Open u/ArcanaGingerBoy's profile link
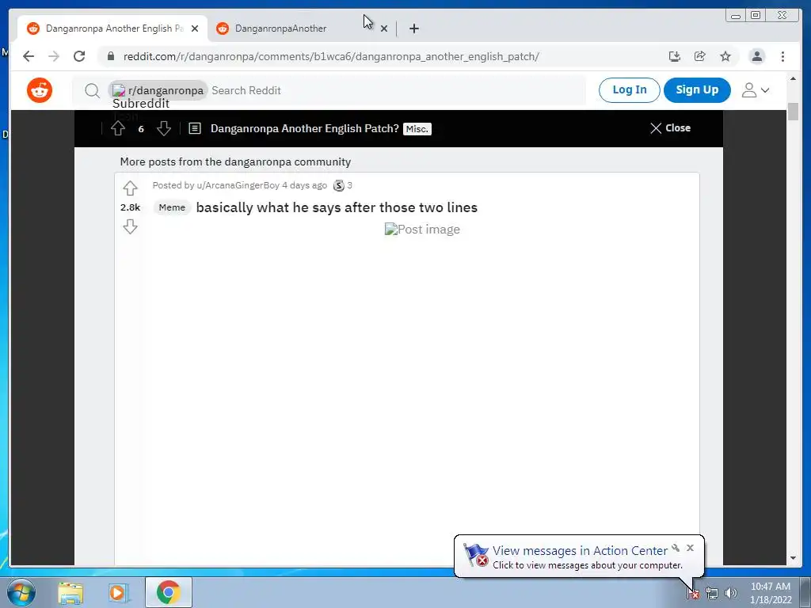The height and width of the screenshot is (608, 811). pos(238,185)
